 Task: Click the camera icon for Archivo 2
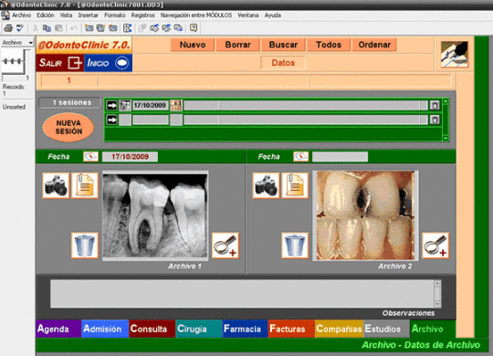[x=266, y=185]
